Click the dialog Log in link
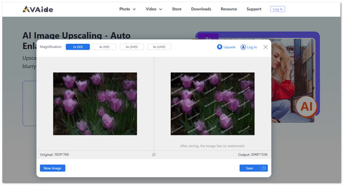Viewport: 343px width, 185px height. coord(252,47)
